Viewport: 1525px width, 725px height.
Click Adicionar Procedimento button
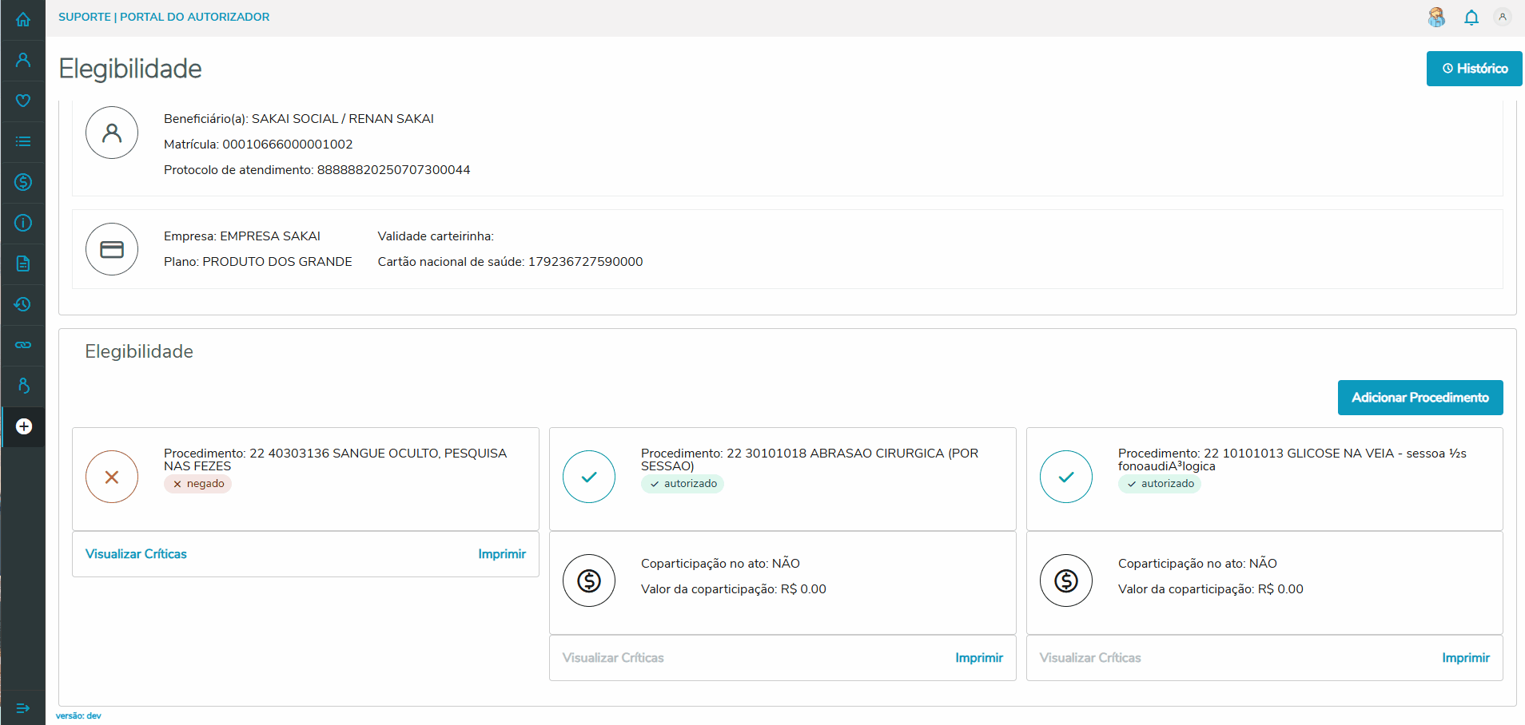point(1419,398)
